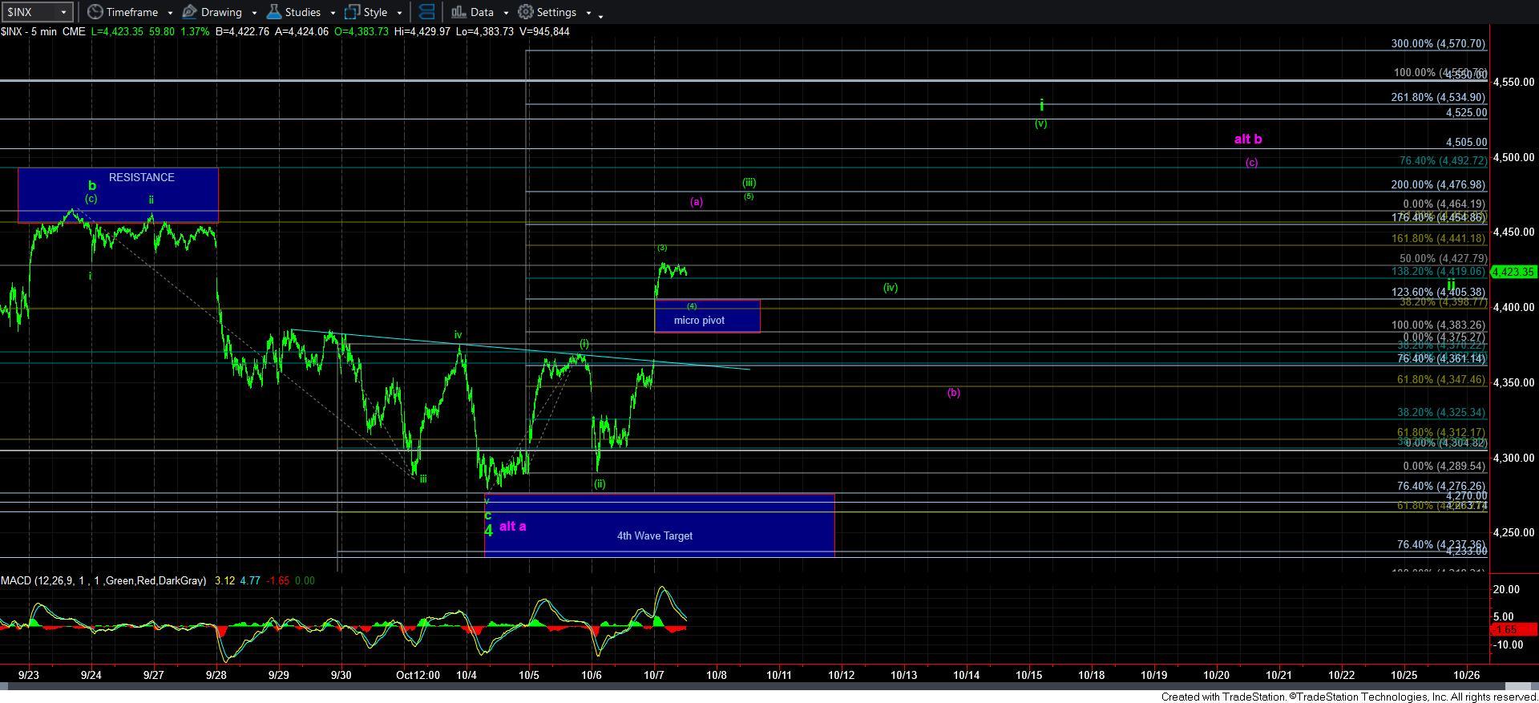Image resolution: width=1539 pixels, height=703 pixels.
Task: Click the 4,233.00 price level label
Action: (1466, 551)
